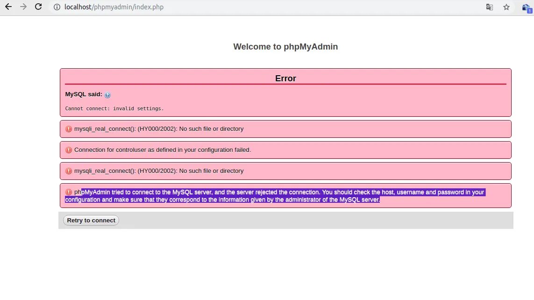This screenshot has height=300, width=534.
Task: Open the translate page icon
Action: pos(490,7)
